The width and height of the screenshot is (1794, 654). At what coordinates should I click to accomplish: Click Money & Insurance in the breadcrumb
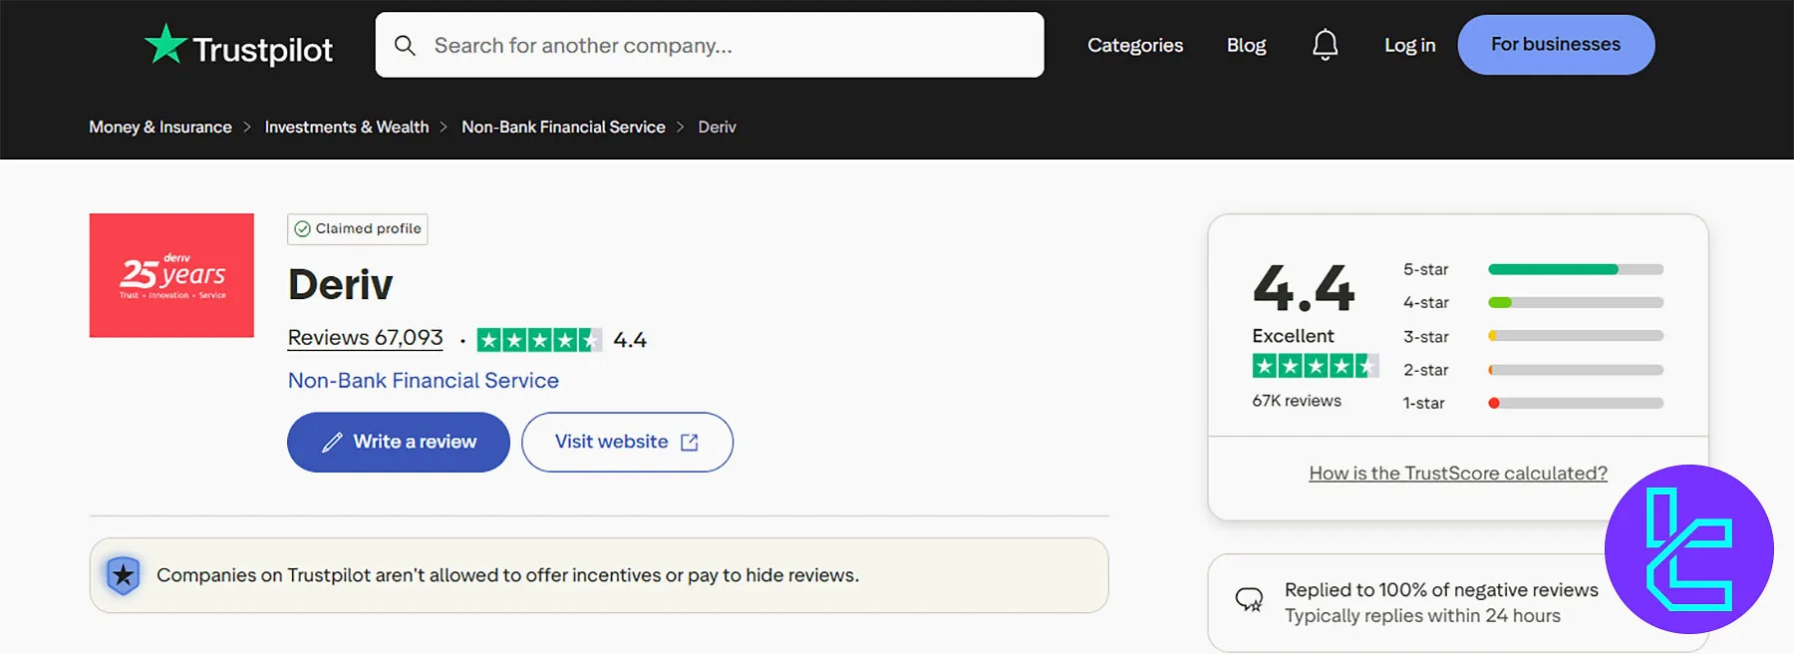point(159,127)
